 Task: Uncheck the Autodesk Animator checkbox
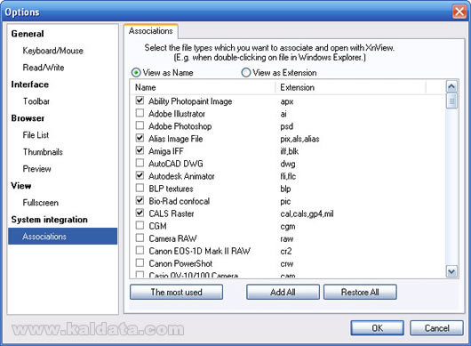140,175
